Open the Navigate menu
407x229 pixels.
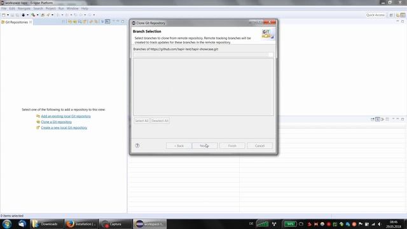click(x=24, y=8)
